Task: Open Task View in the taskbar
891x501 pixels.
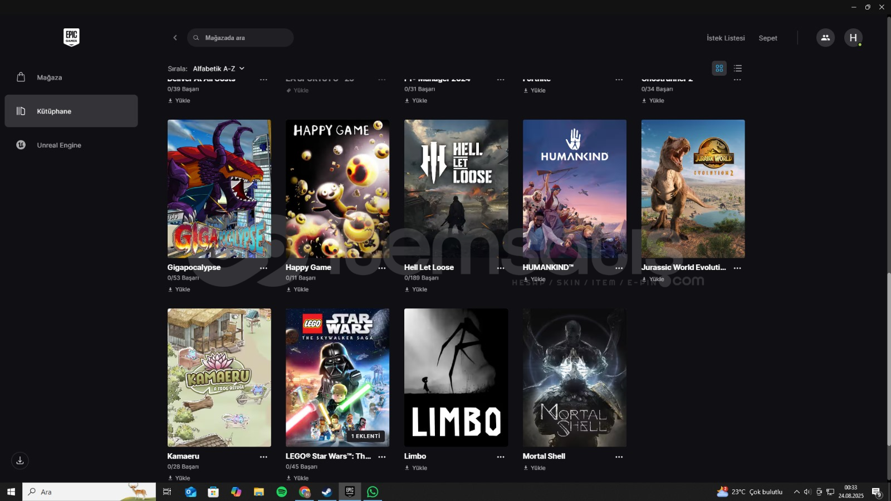Action: pyautogui.click(x=167, y=492)
